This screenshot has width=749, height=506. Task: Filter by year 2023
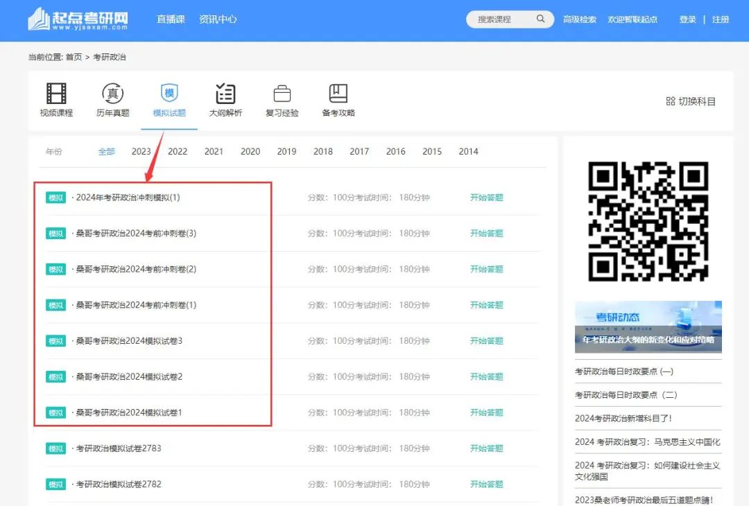pos(141,151)
